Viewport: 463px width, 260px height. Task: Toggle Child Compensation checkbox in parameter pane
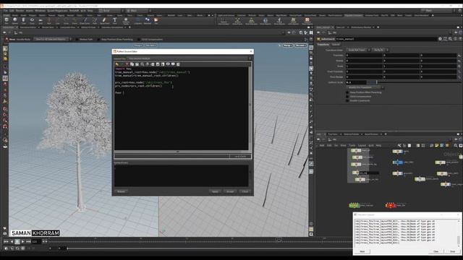tap(347, 96)
